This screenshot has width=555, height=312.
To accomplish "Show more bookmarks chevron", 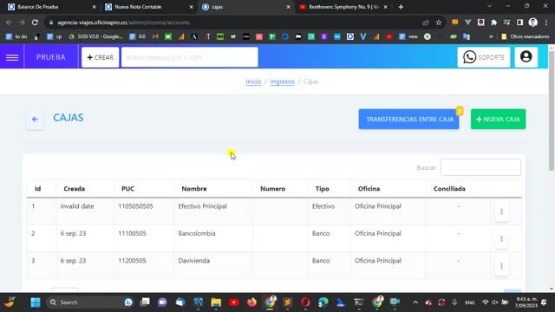I will tap(491, 36).
